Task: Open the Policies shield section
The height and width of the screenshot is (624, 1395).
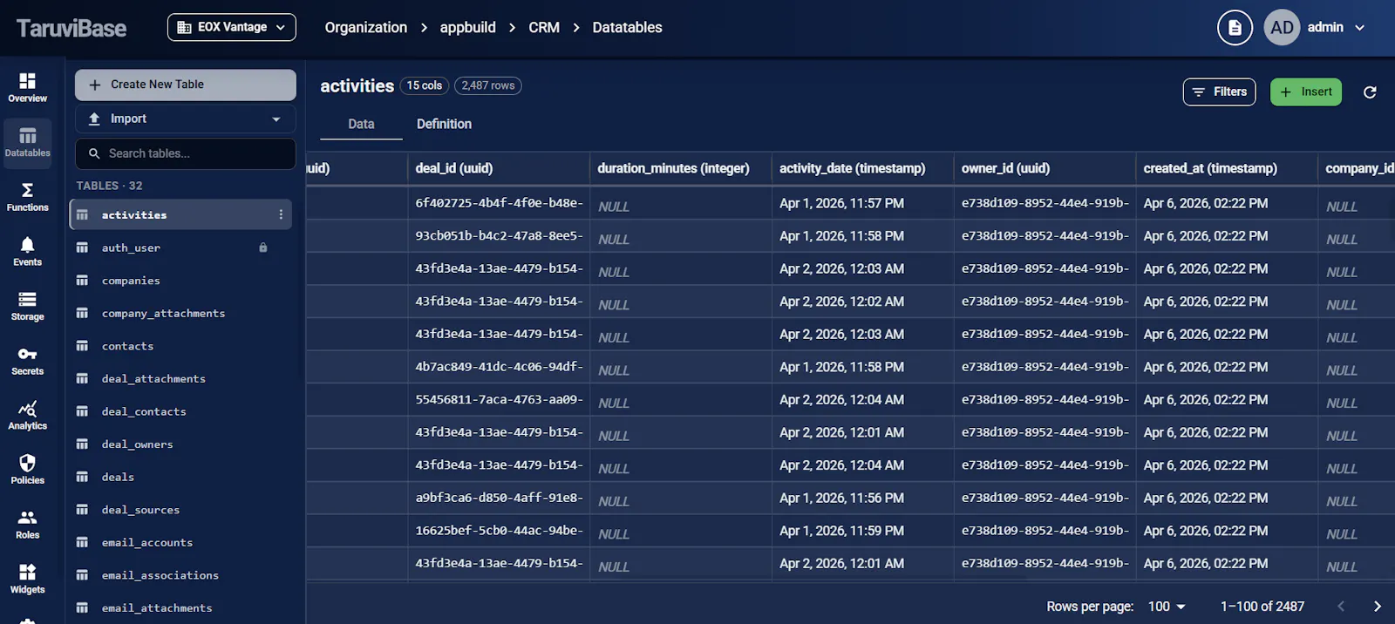Action: pyautogui.click(x=28, y=470)
